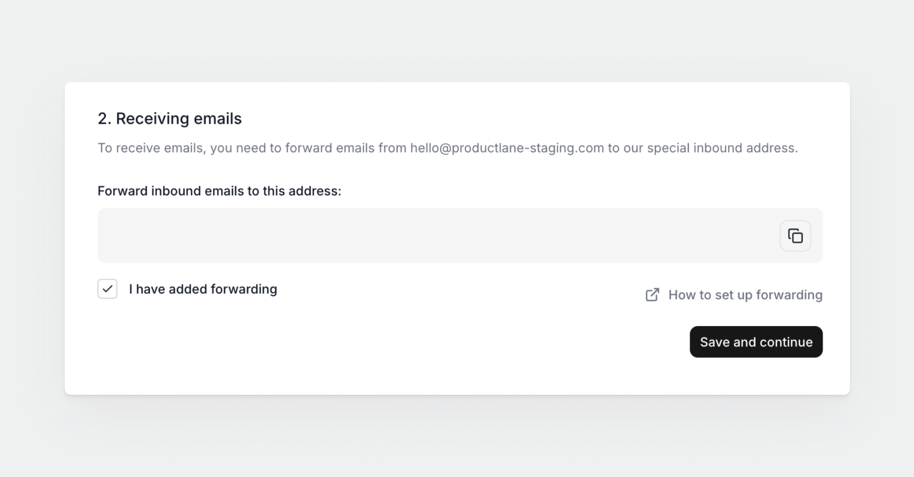This screenshot has height=477, width=914.
Task: Toggle the checkmark box beside forwarding text
Action: point(107,289)
